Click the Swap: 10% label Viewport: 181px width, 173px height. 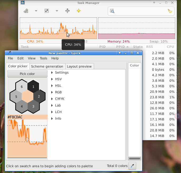point(159,42)
